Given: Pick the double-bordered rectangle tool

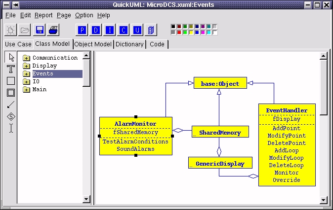Looking at the screenshot, I should pyautogui.click(x=11, y=93).
